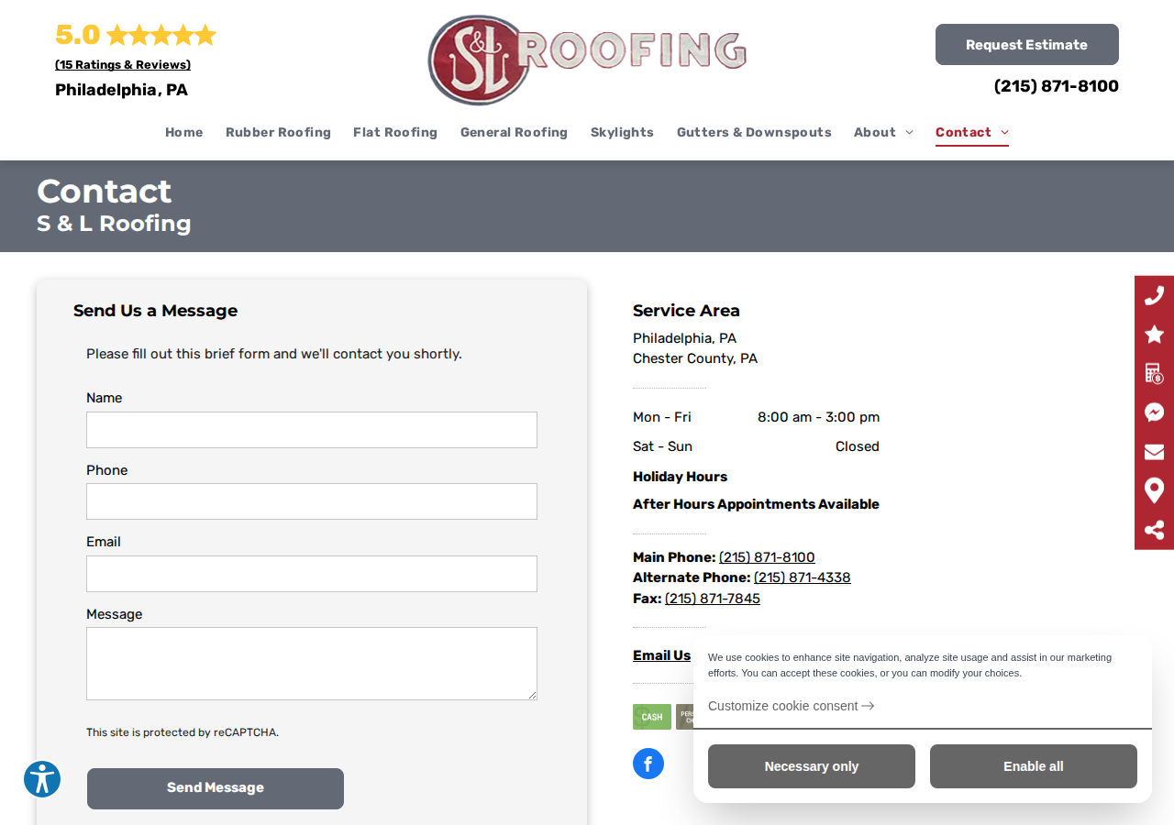The height and width of the screenshot is (825, 1174).
Task: Open the Skylights page
Action: click(x=622, y=133)
